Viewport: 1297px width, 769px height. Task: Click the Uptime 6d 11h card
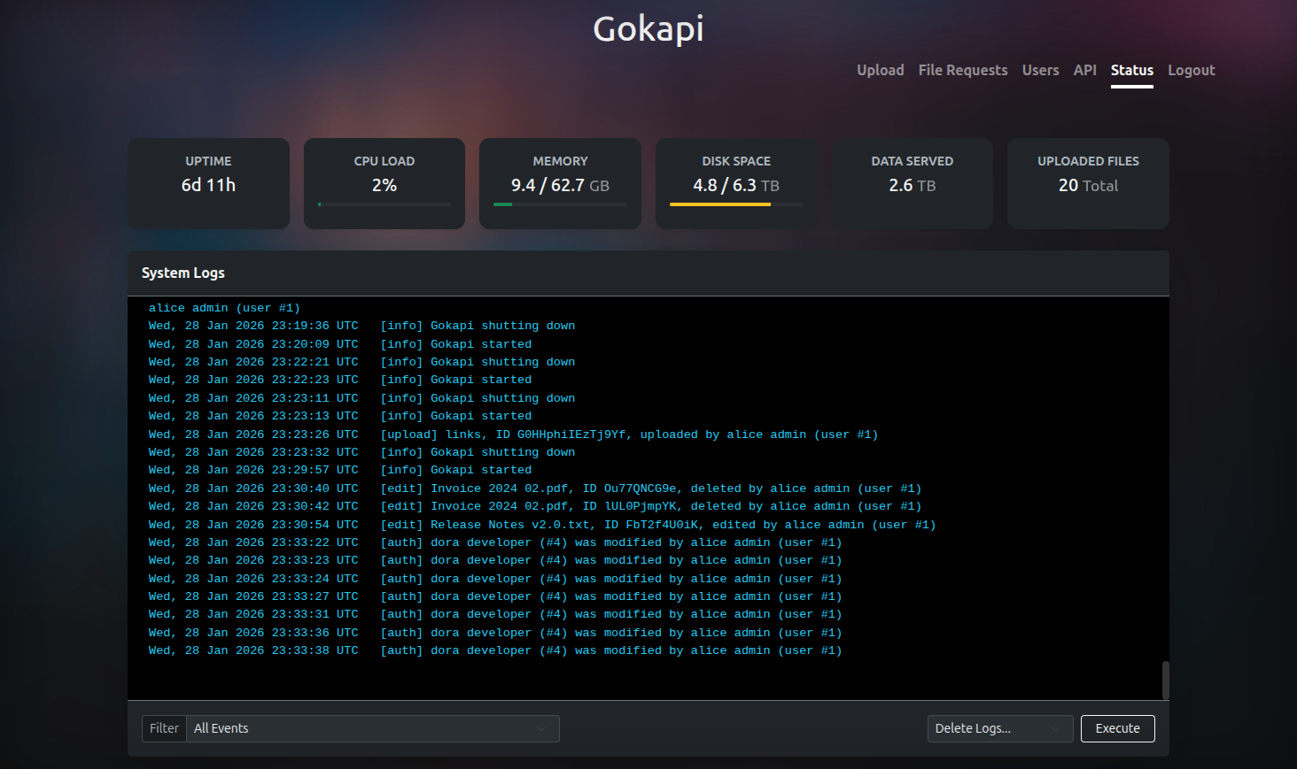(x=208, y=183)
